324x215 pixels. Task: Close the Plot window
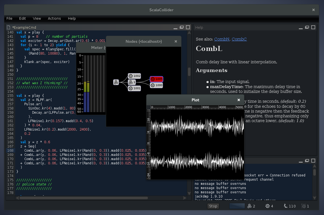click(239, 100)
